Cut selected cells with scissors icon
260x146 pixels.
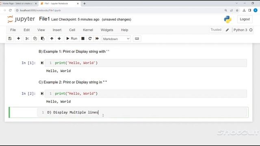point(27,39)
